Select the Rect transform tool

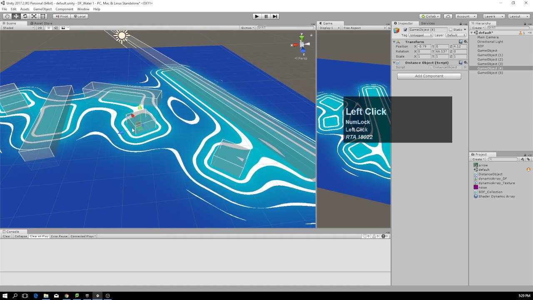[x=43, y=16]
